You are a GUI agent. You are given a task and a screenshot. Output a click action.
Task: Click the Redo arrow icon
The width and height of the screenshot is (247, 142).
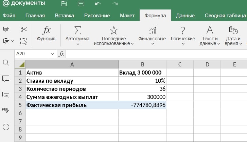(115, 3)
